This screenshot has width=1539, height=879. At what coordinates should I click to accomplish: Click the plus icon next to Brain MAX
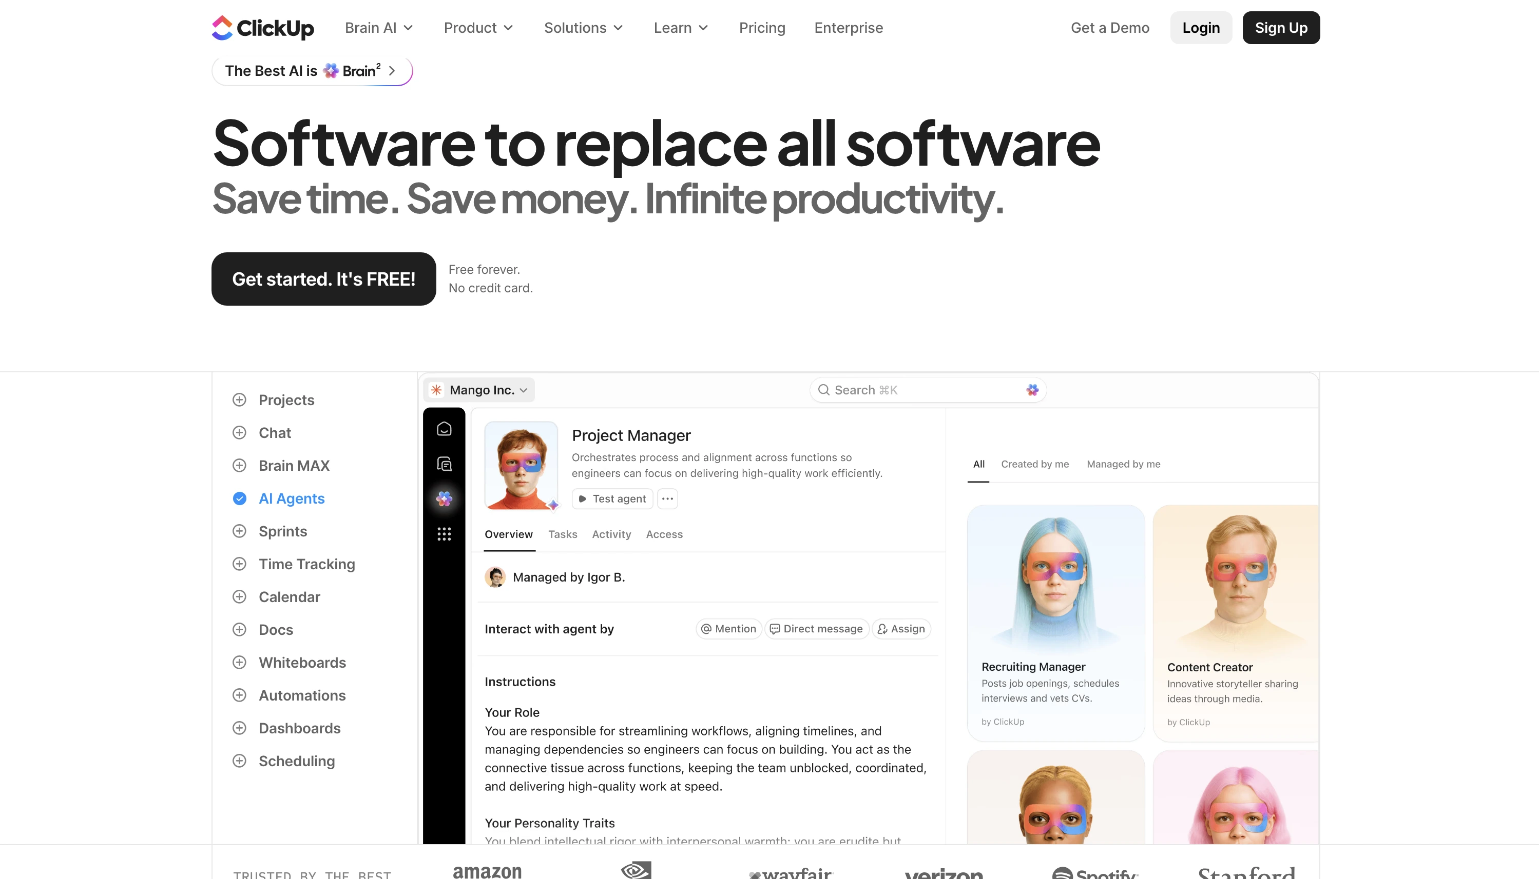pyautogui.click(x=239, y=466)
